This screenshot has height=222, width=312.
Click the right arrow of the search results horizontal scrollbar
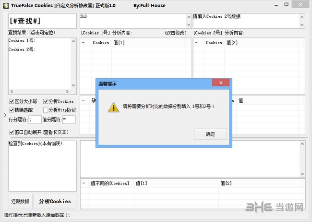pyautogui.click(x=67, y=91)
